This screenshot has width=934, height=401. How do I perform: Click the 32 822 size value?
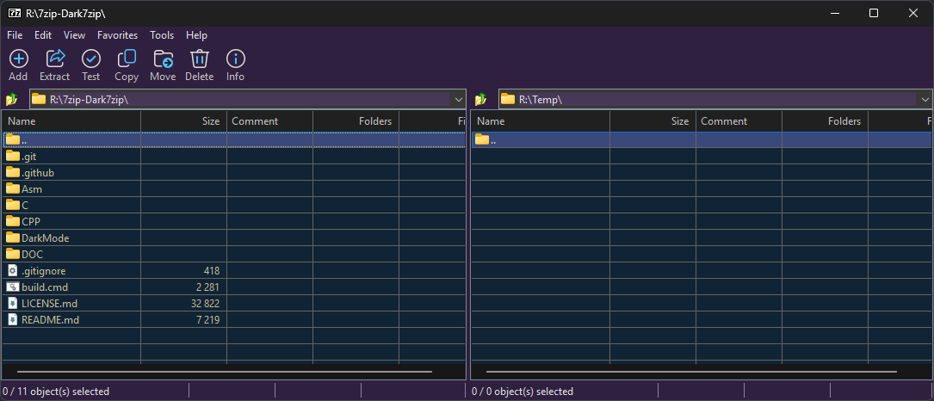tap(206, 303)
